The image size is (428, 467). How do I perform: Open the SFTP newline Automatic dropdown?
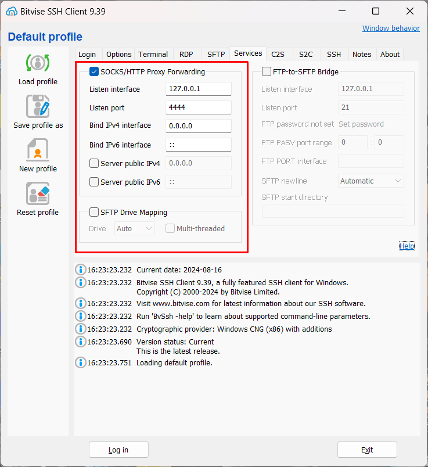coord(371,181)
